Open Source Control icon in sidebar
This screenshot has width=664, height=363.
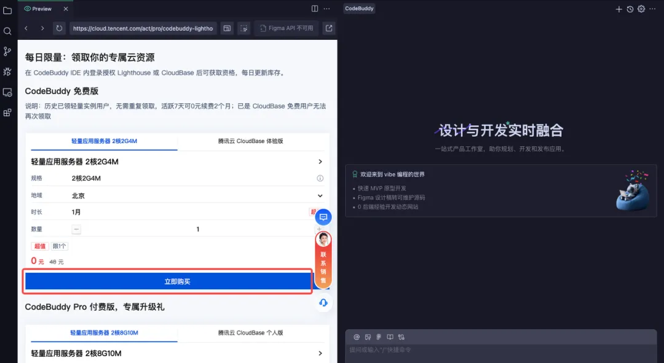[x=7, y=51]
